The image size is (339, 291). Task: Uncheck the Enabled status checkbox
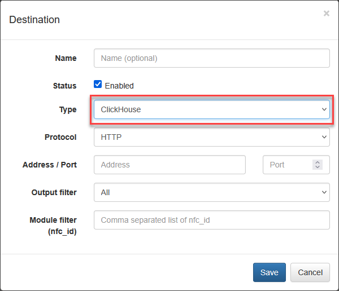tap(98, 84)
